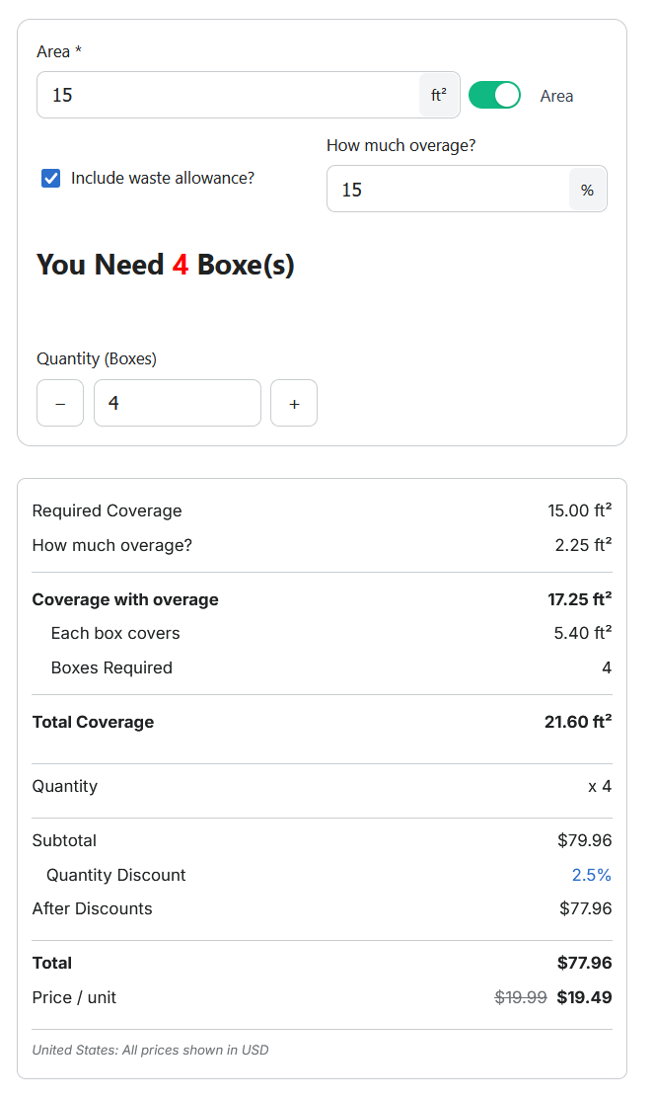Viewport: 654px width, 1098px height.
Task: Click the % unit label beside overage
Action: coord(588,189)
